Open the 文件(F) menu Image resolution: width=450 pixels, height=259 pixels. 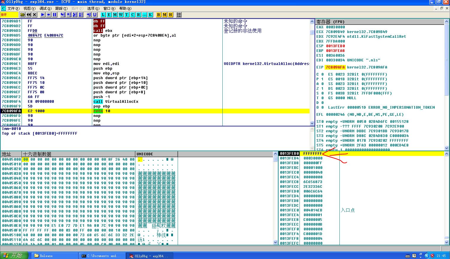click(14, 9)
